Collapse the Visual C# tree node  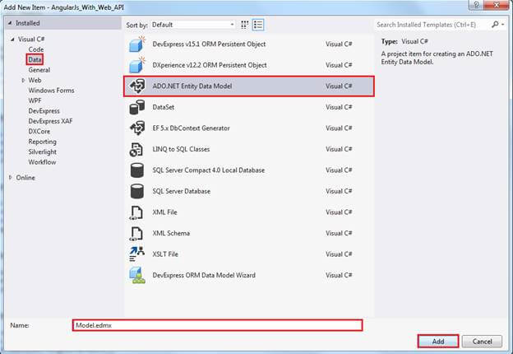click(12, 40)
